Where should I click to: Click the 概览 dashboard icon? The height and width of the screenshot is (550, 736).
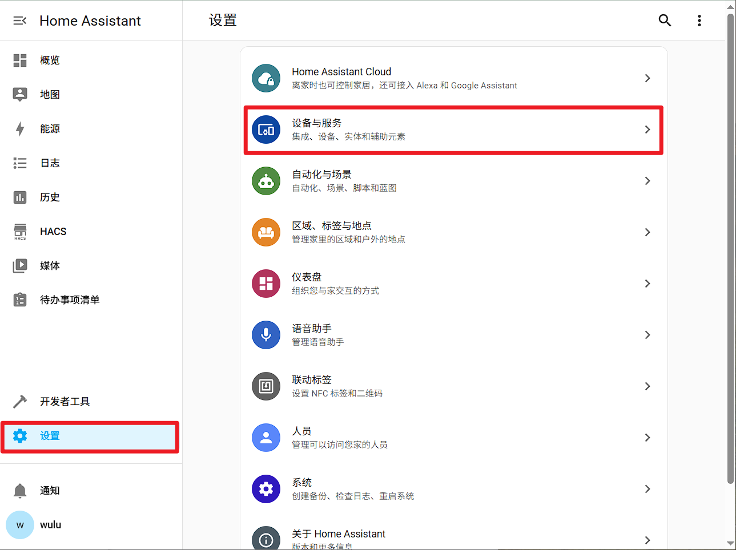20,60
